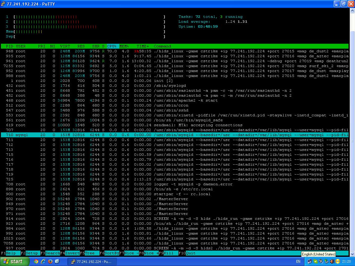Click the Uptime 03:48:59 value
Viewport: 355px width, 266px height.
(208, 26)
